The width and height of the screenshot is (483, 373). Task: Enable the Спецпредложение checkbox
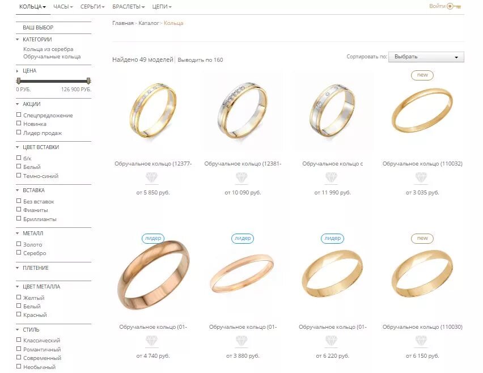click(x=19, y=115)
